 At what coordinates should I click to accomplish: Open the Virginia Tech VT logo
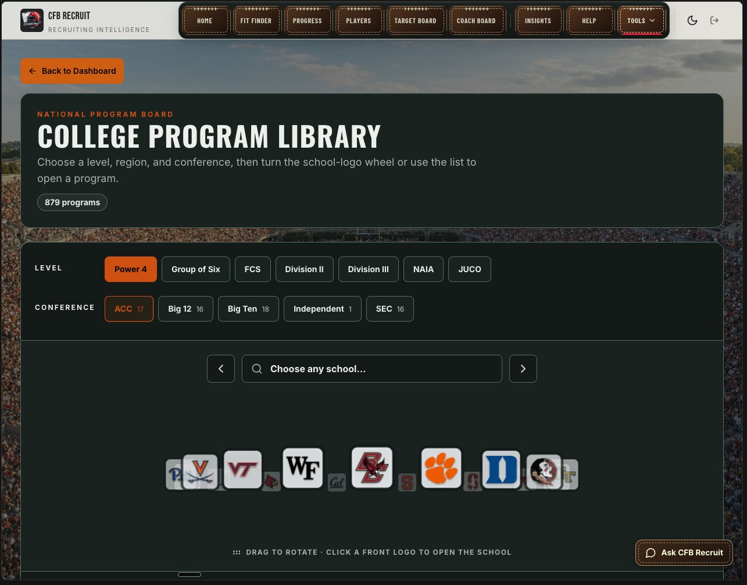coord(242,469)
